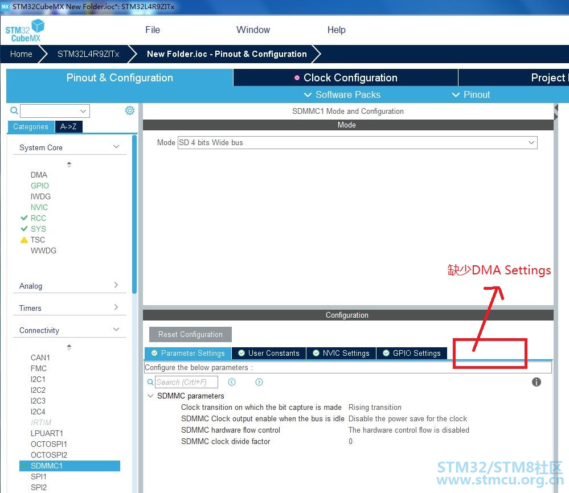Click the Reset Configuration button
Screen dimensions: 569x493
[190, 335]
